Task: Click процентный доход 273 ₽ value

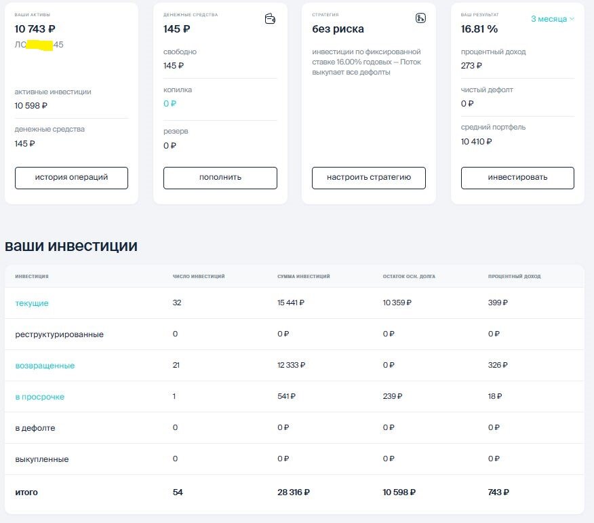Action: click(471, 66)
